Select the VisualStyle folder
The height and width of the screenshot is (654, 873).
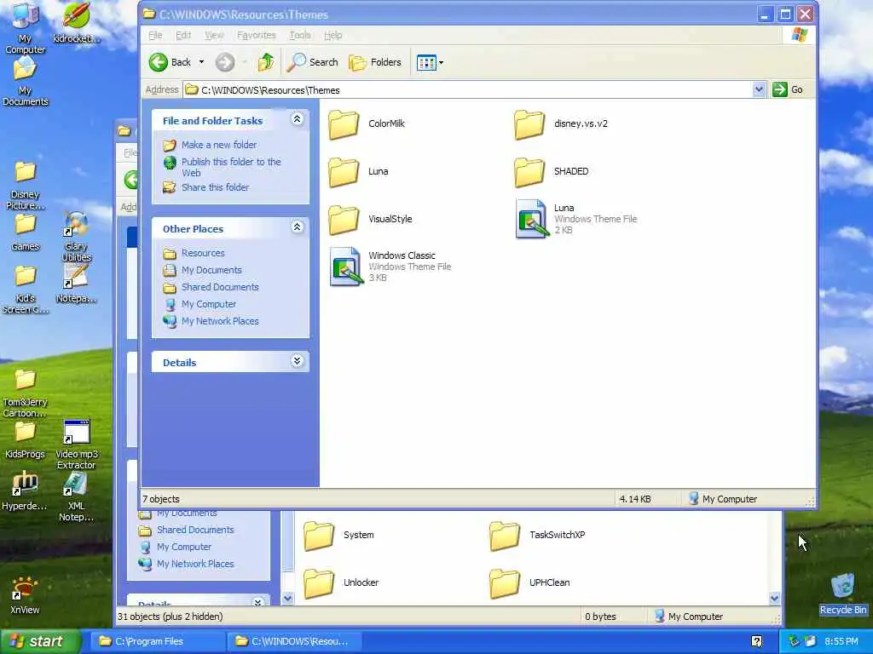370,219
